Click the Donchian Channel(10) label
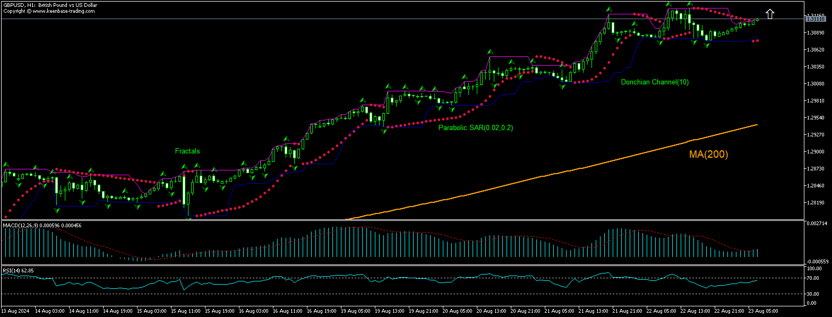The width and height of the screenshot is (832, 317). pos(655,82)
